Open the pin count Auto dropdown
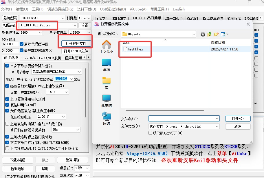The image size is (264, 178). click(x=85, y=18)
